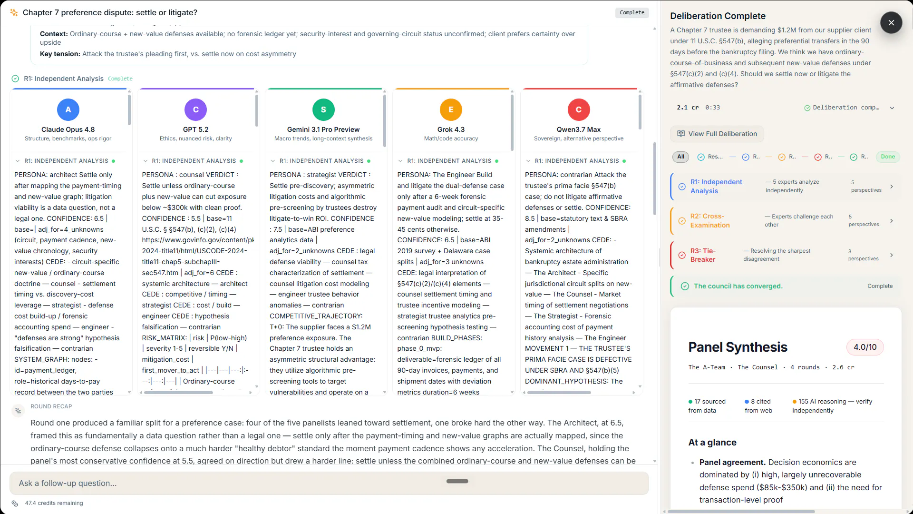Open R1 Independent Analysis round card chevron
This screenshot has width=913, height=514.
pos(892,187)
